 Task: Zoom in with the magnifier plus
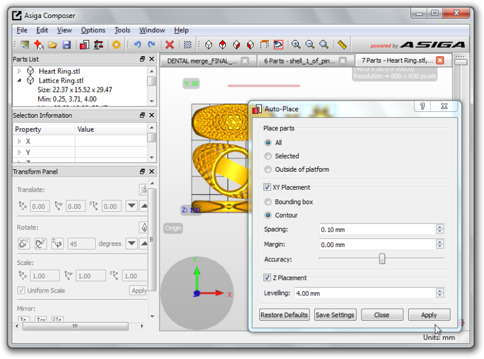[x=296, y=45]
